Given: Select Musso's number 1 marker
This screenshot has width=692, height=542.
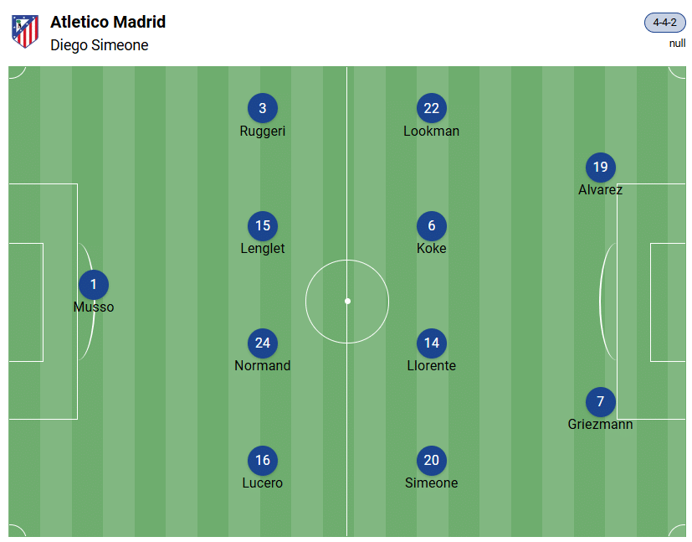Looking at the screenshot, I should pos(94,285).
